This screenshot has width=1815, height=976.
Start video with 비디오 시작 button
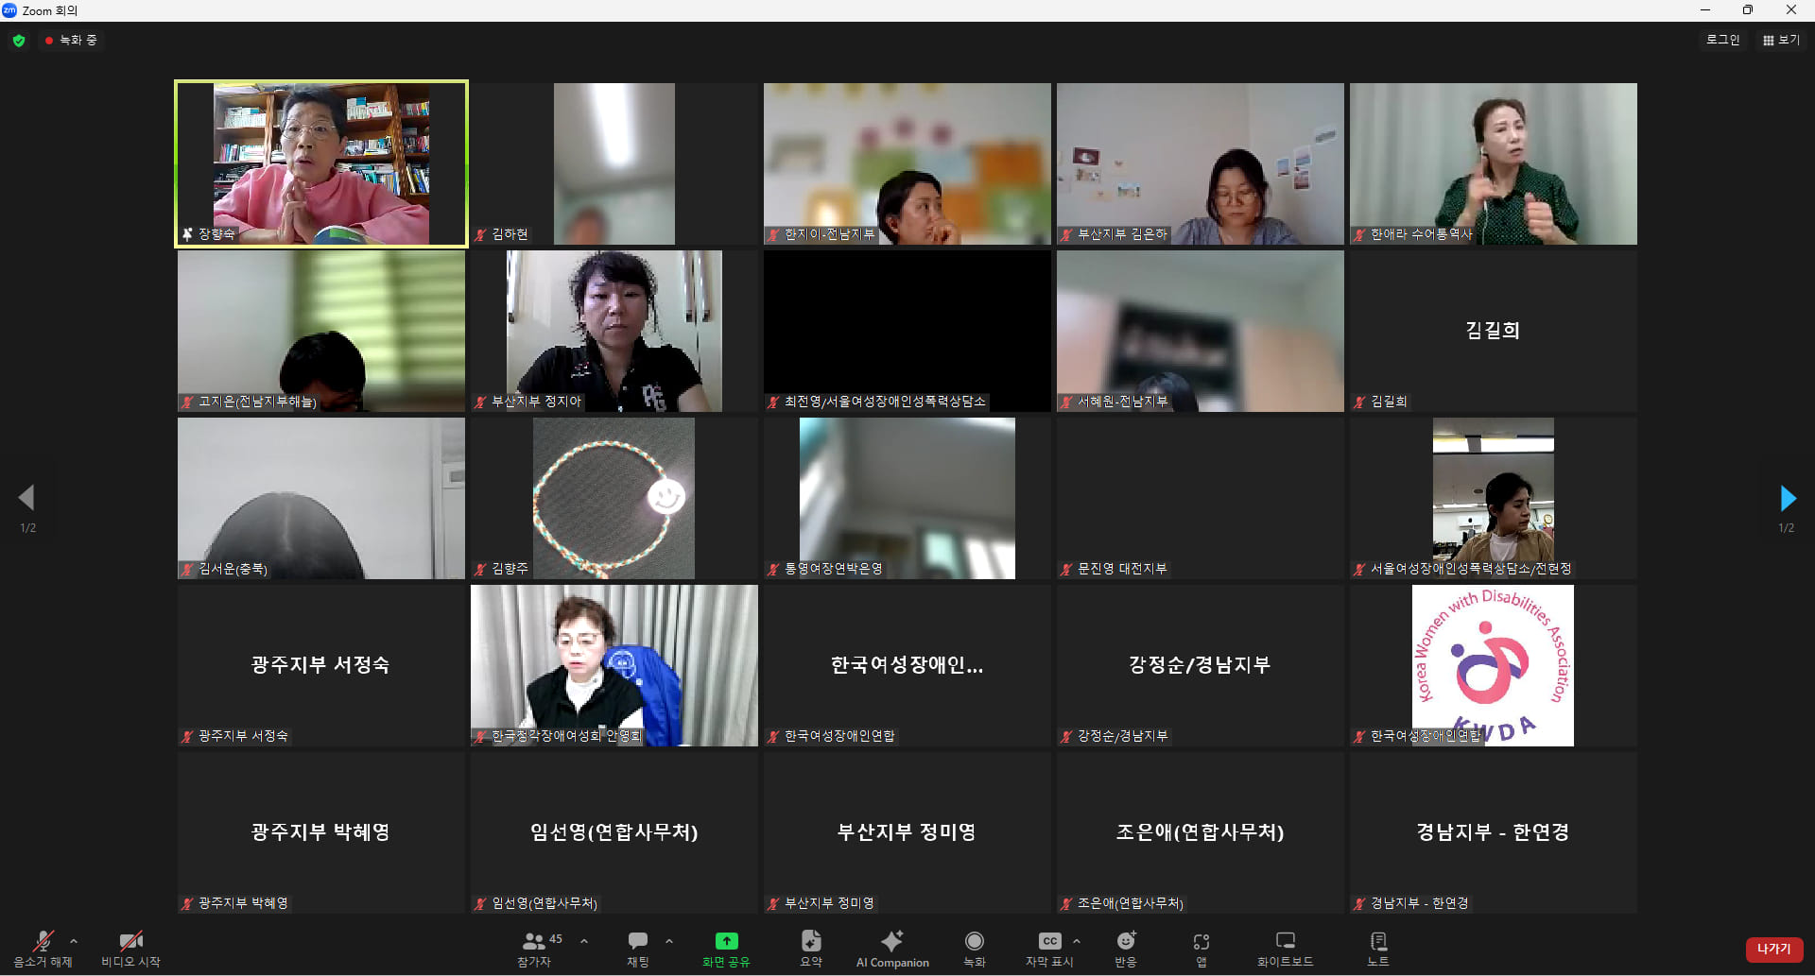coord(130,949)
